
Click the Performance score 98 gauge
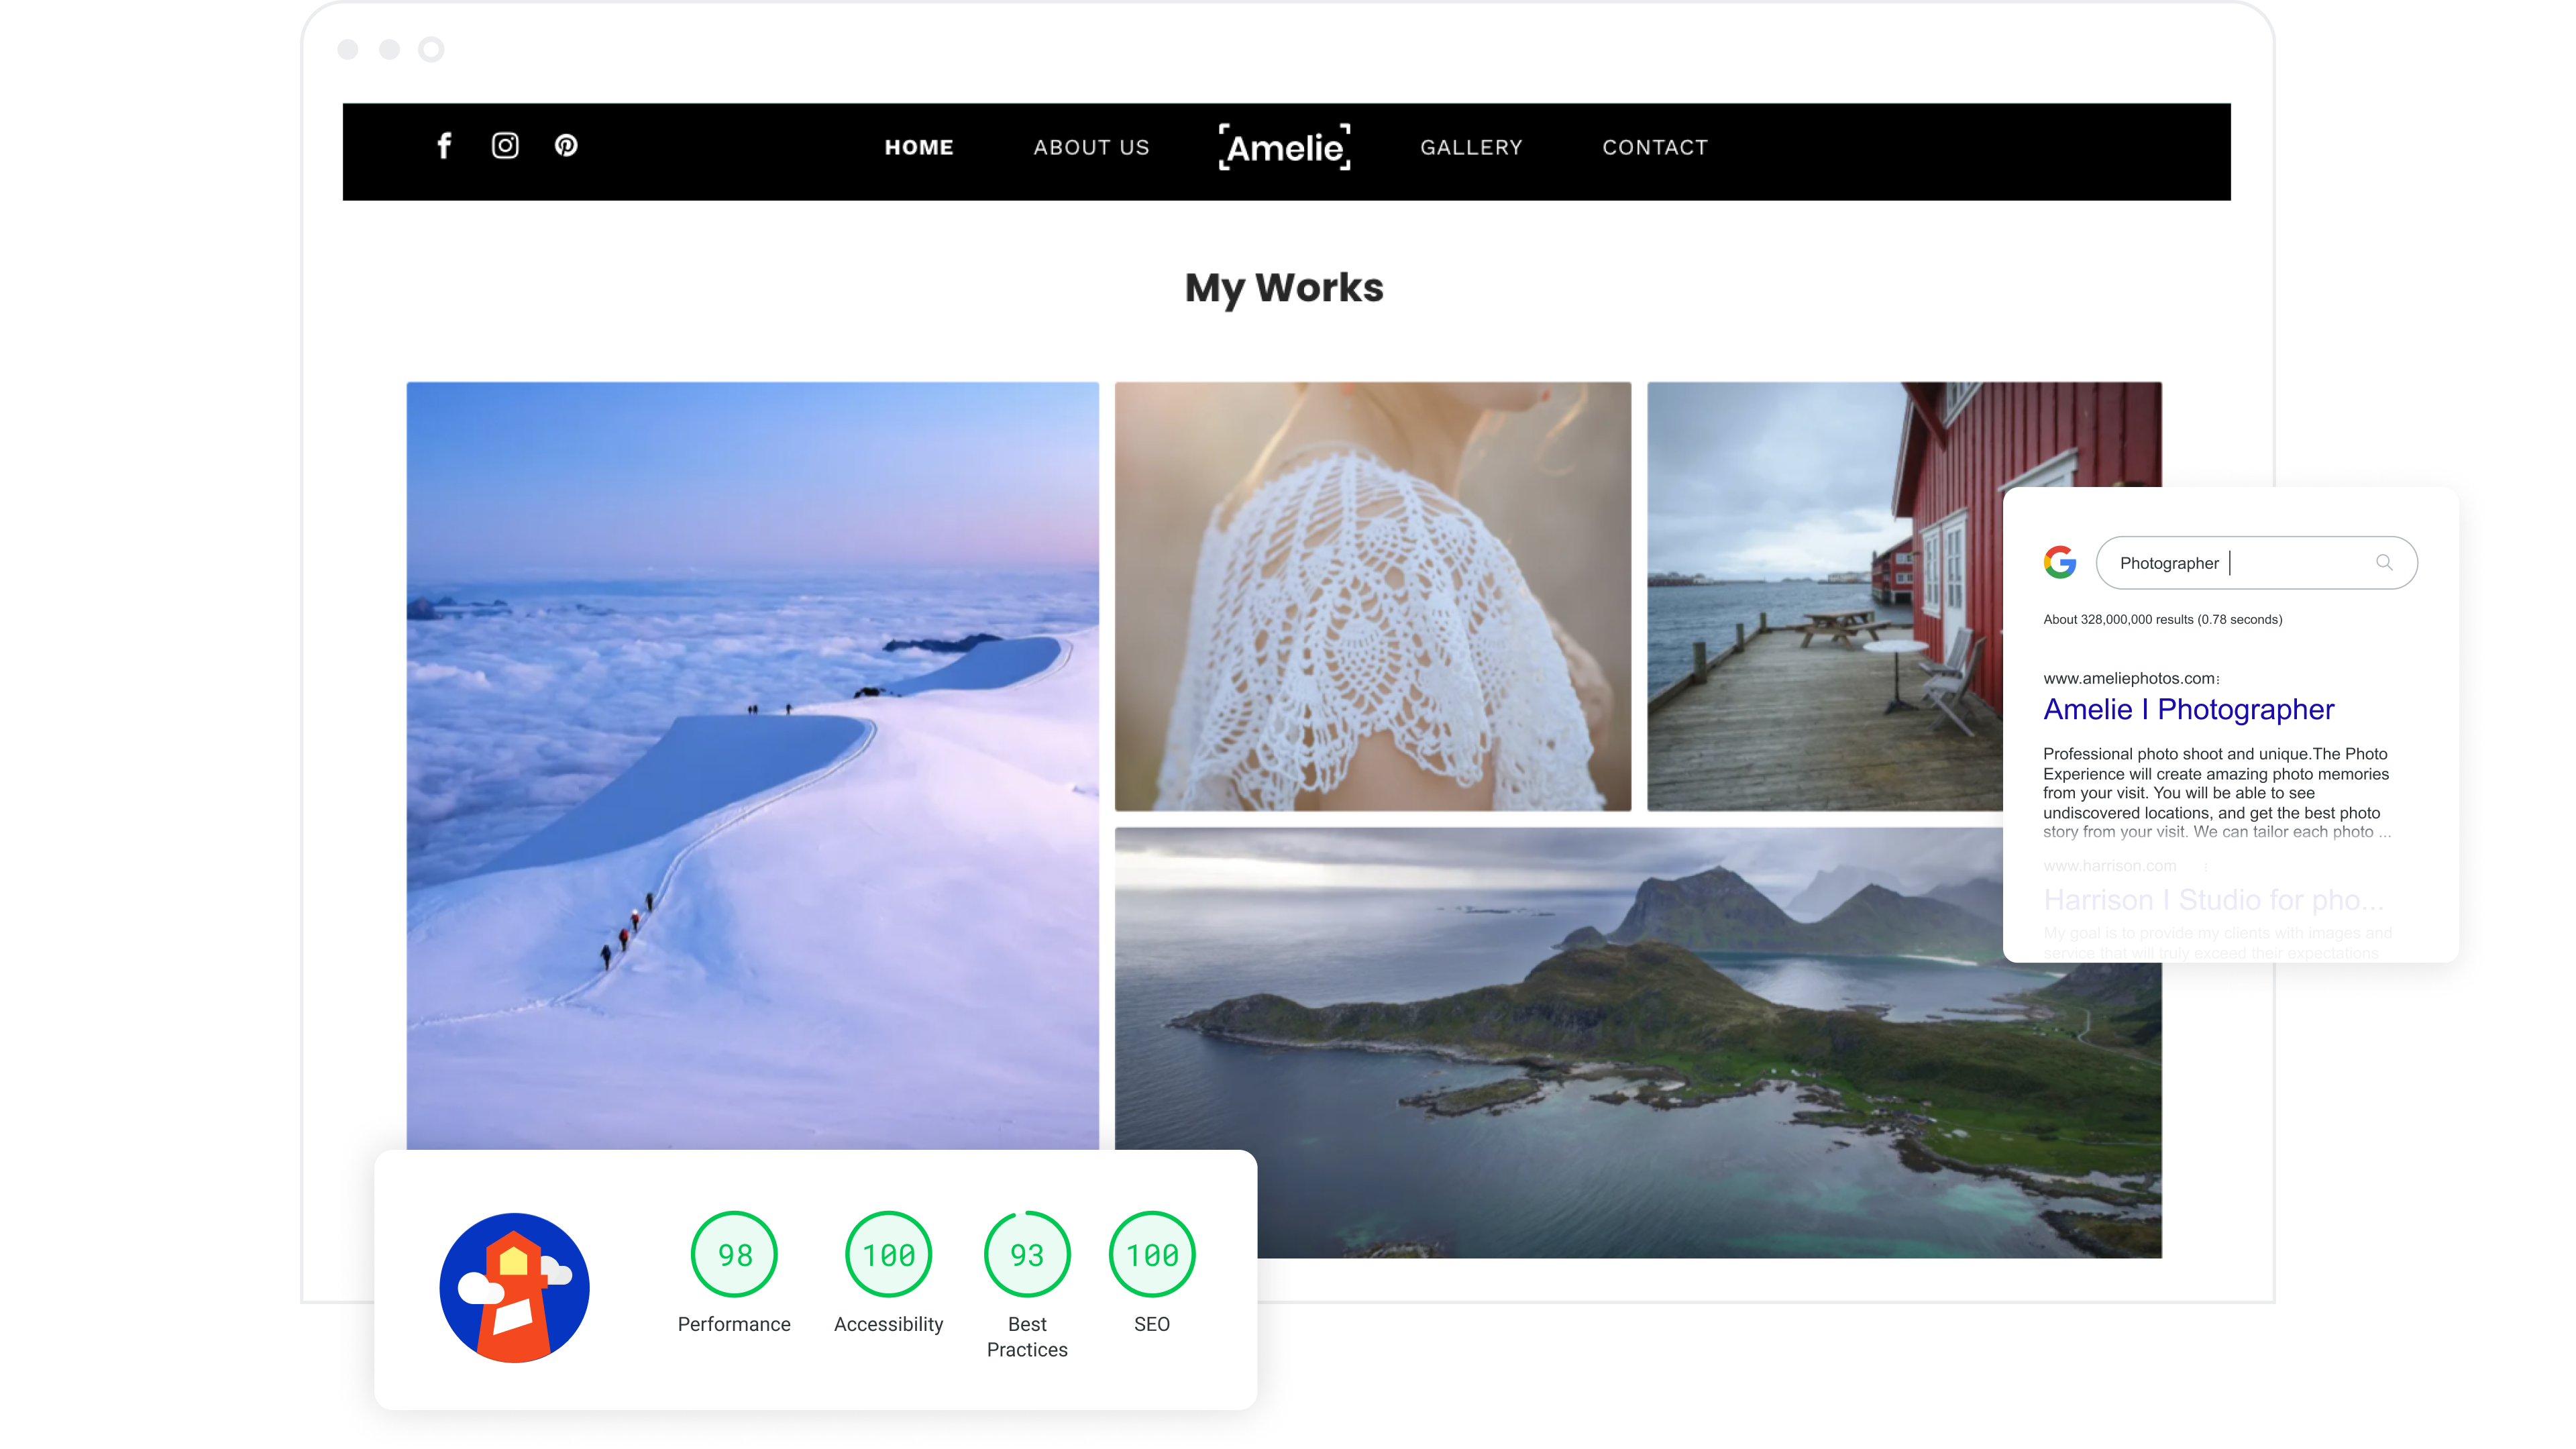click(734, 1254)
